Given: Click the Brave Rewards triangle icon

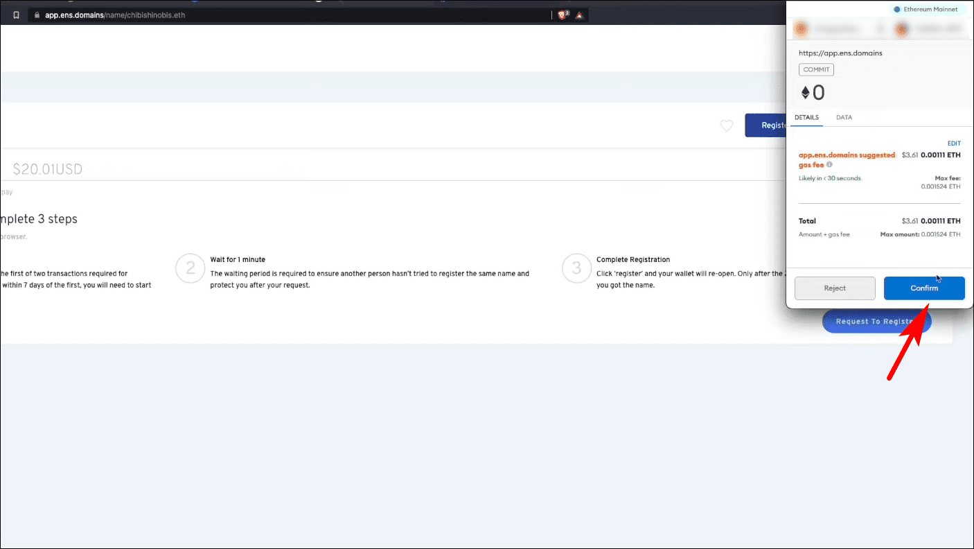Looking at the screenshot, I should coord(579,15).
